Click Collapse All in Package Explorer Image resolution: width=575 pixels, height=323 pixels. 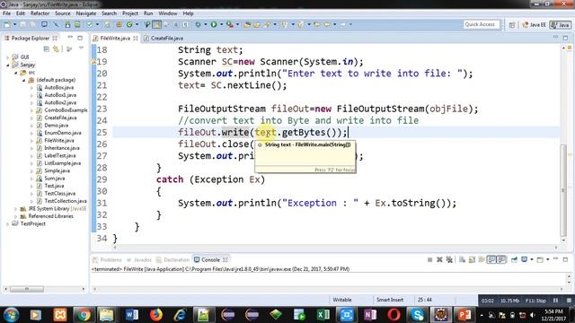coord(46,48)
